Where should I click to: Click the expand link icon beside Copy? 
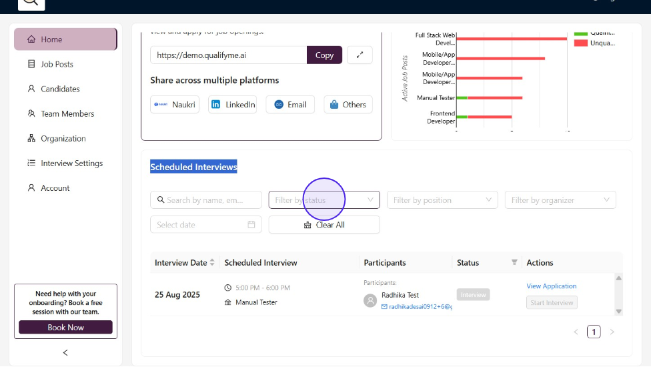[360, 55]
